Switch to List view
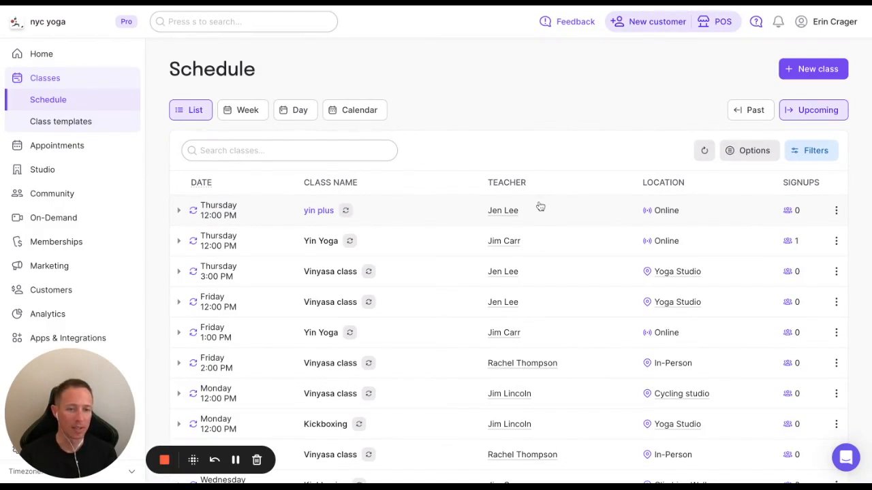The width and height of the screenshot is (872, 490). [190, 110]
